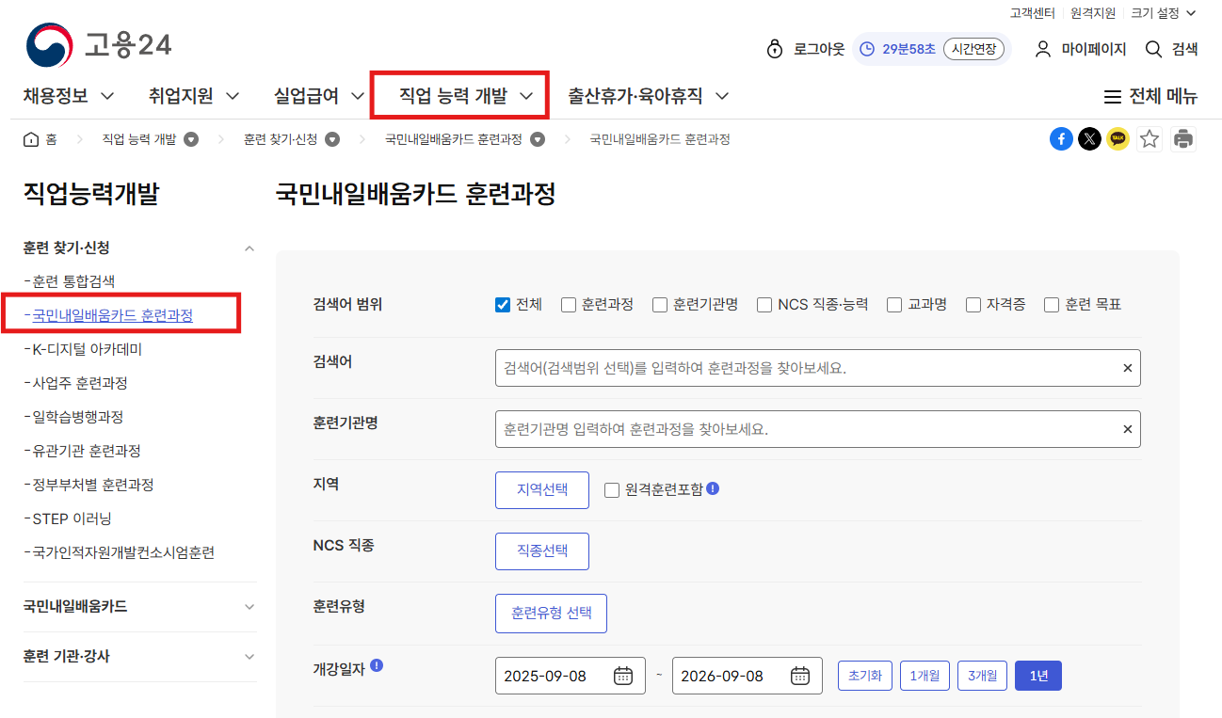
Task: Click 훈련유형 선택 button
Action: pos(552,614)
